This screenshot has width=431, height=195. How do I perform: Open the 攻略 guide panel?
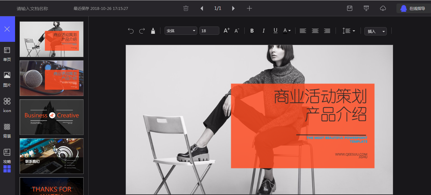click(7, 156)
